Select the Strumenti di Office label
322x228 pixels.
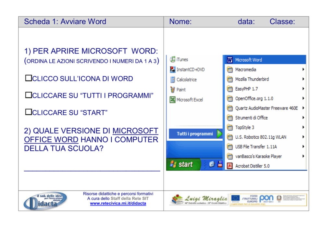(251, 118)
